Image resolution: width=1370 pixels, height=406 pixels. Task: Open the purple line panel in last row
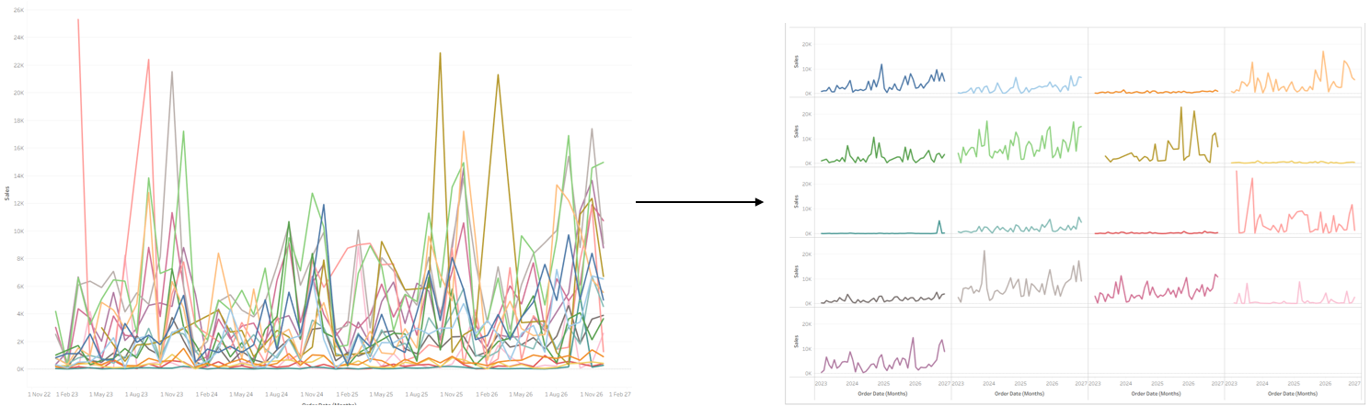click(882, 343)
